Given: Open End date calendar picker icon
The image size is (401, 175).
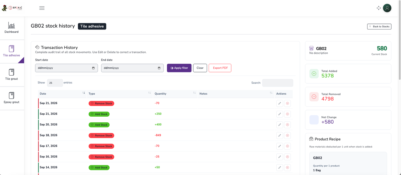Looking at the screenshot, I should [x=159, y=68].
